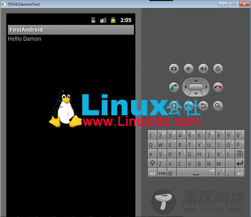Click the @ key on keyboard
This screenshot has width=251, height=217.
pos(172,172)
